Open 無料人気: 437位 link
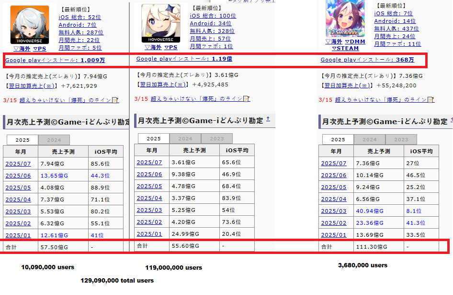The width and height of the screenshot is (453, 295). 396,29
